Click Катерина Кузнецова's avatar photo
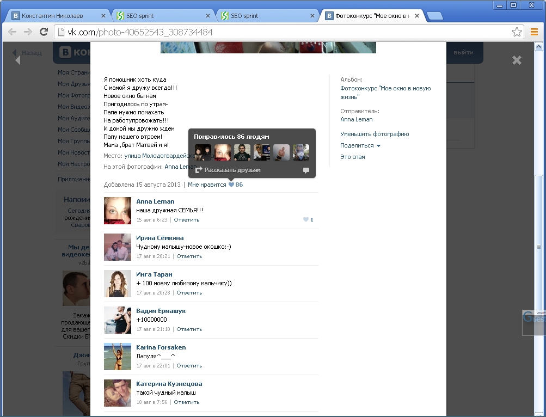The width and height of the screenshot is (546, 417). pos(118,393)
